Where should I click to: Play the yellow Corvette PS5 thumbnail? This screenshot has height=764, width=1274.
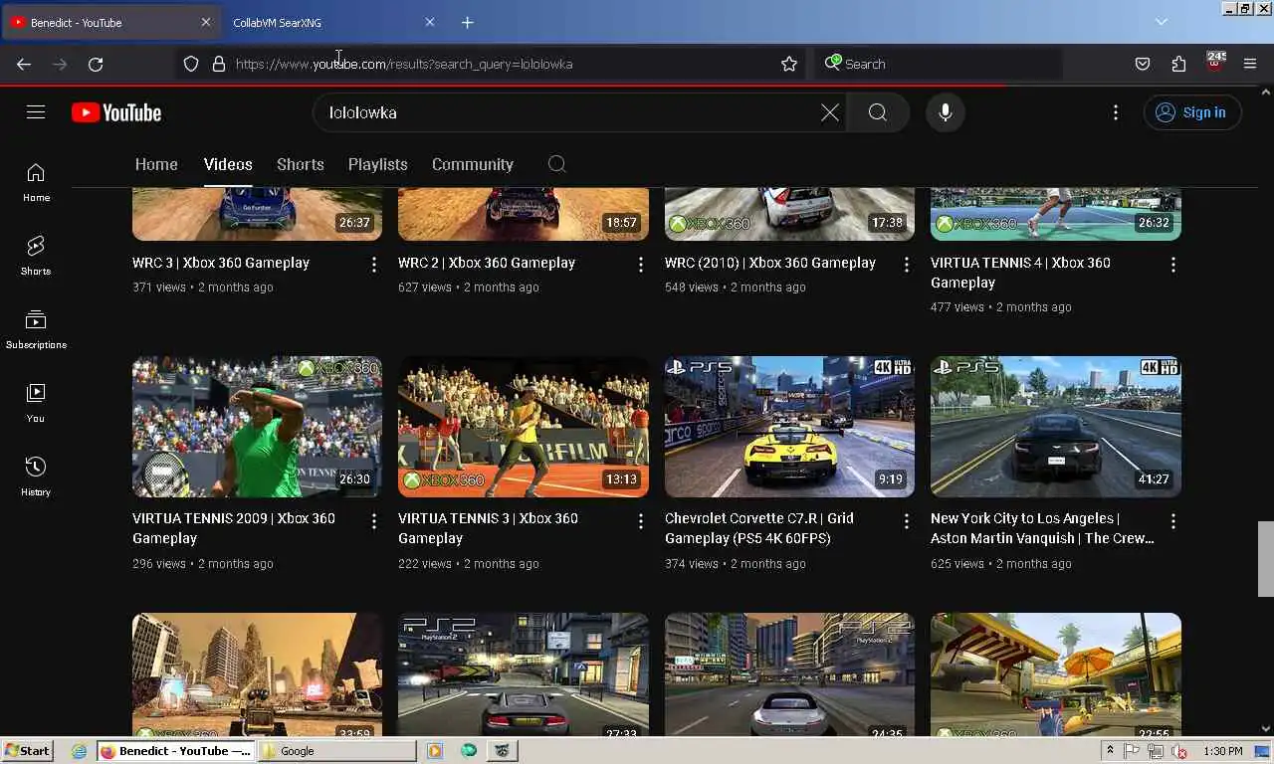click(x=789, y=427)
